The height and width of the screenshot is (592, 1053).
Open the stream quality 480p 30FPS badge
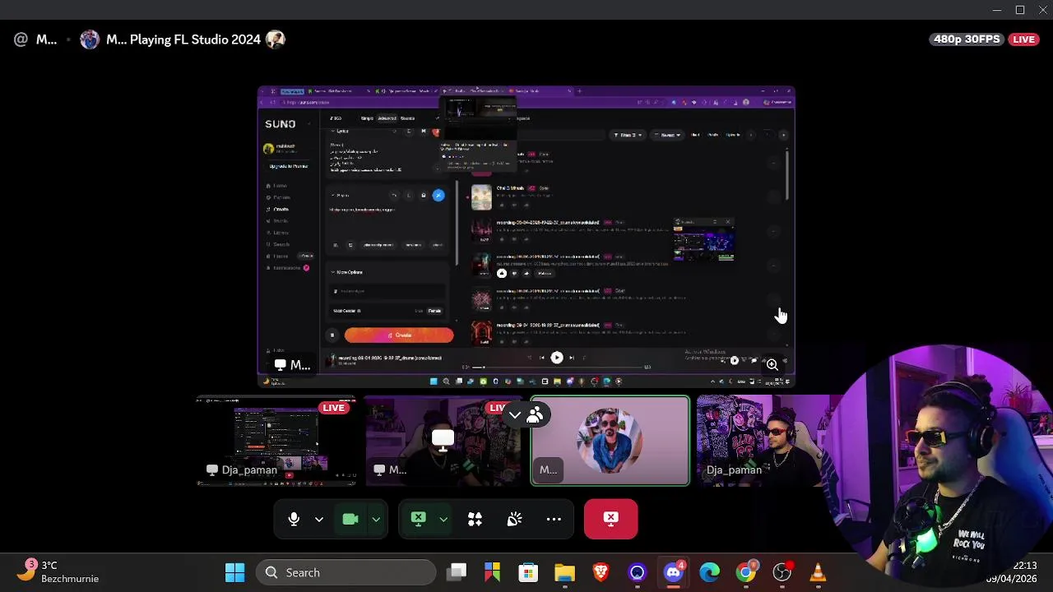pos(967,39)
